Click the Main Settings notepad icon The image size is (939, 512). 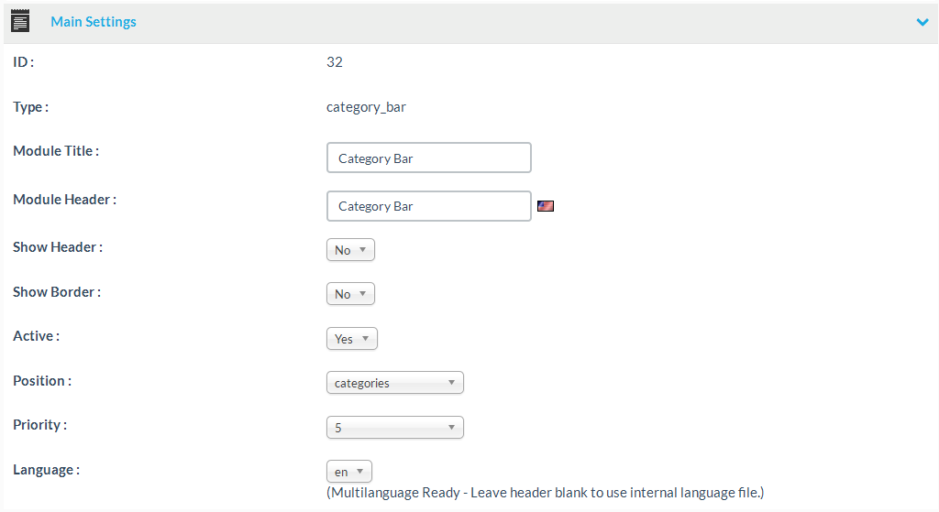(x=20, y=21)
